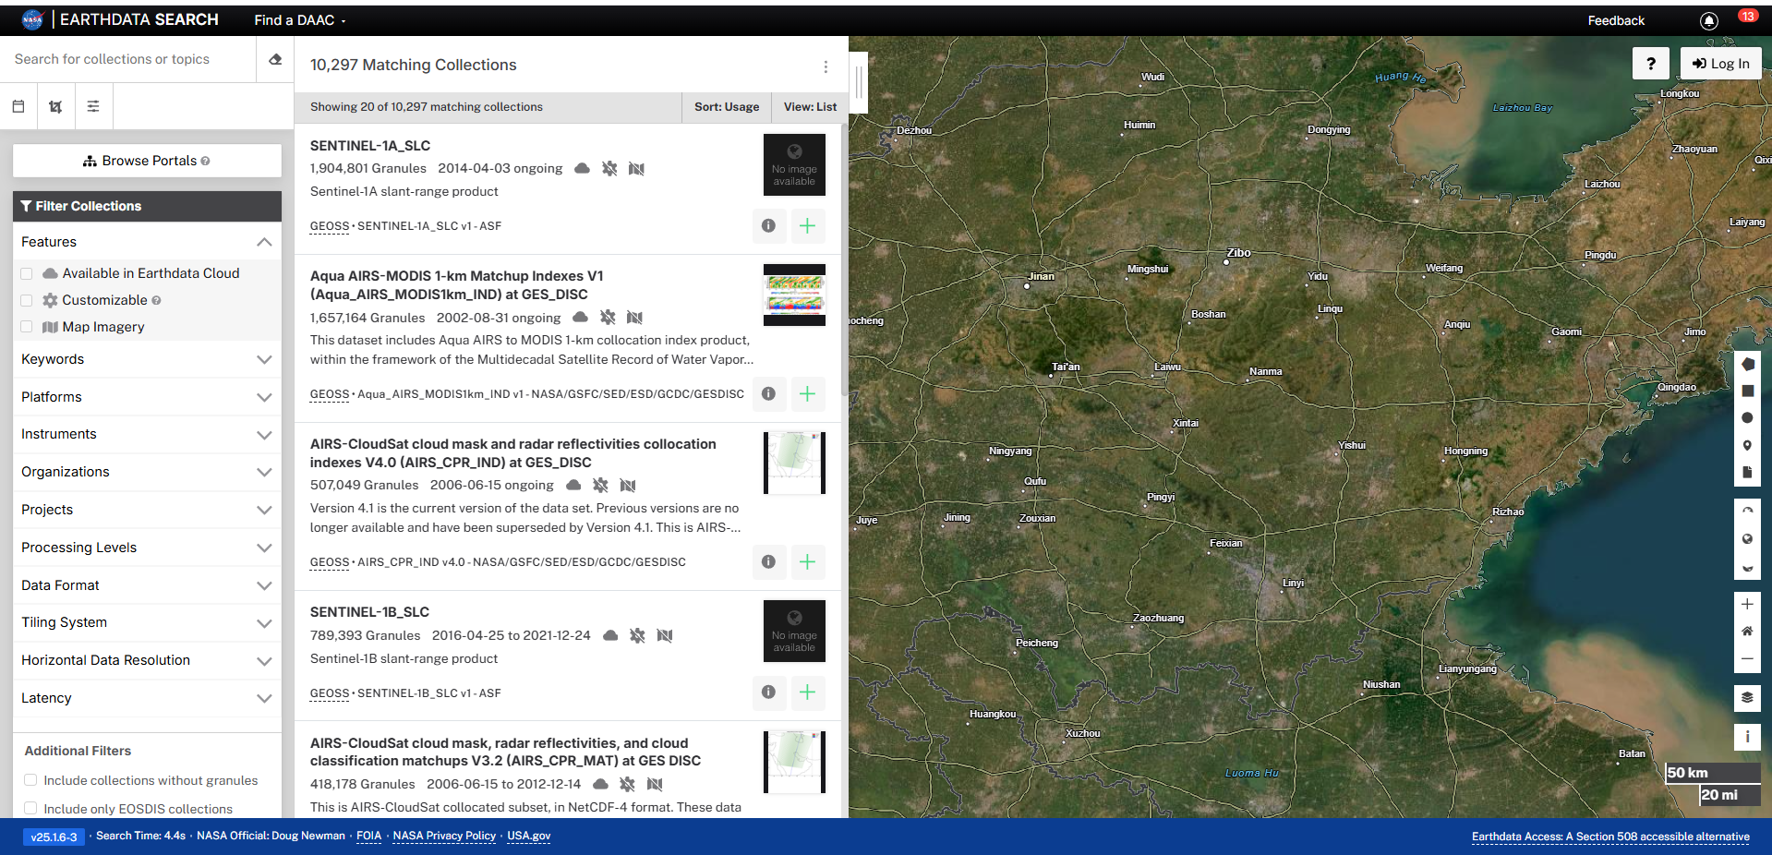Select the point marker spatial tool

coord(1747,445)
